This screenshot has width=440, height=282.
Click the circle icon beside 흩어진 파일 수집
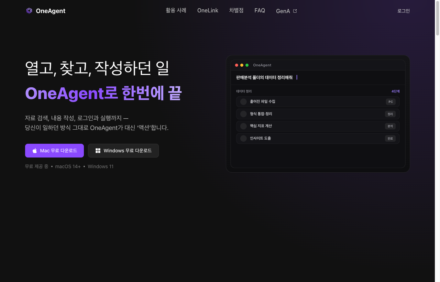(x=243, y=102)
